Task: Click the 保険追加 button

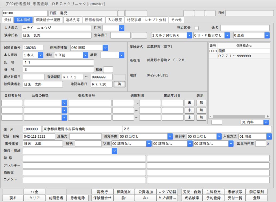Action: [124, 192]
